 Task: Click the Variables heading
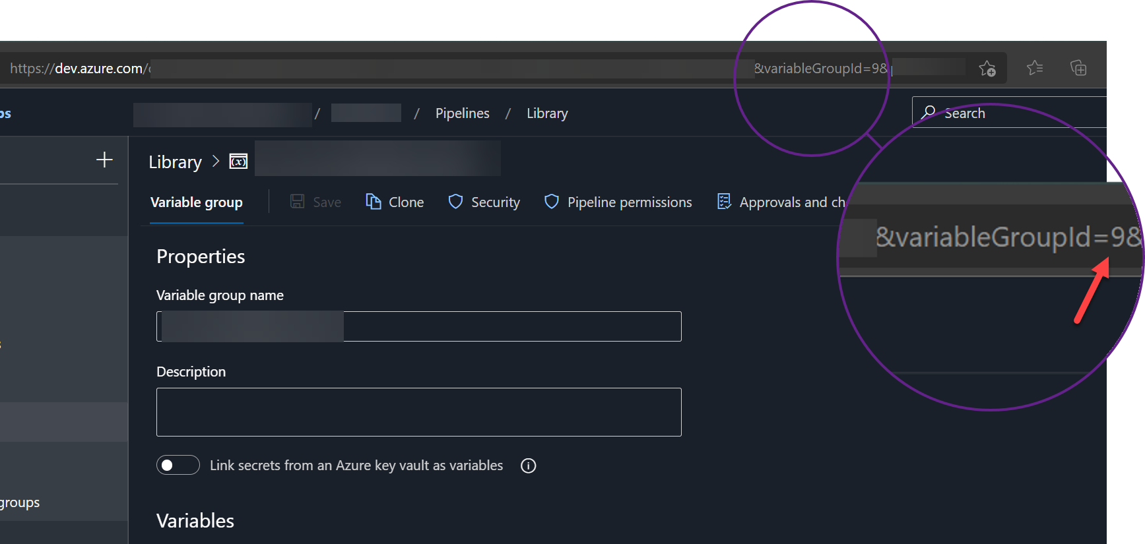coord(195,521)
